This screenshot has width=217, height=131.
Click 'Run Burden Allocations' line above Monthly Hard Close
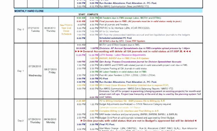coord(128,3)
